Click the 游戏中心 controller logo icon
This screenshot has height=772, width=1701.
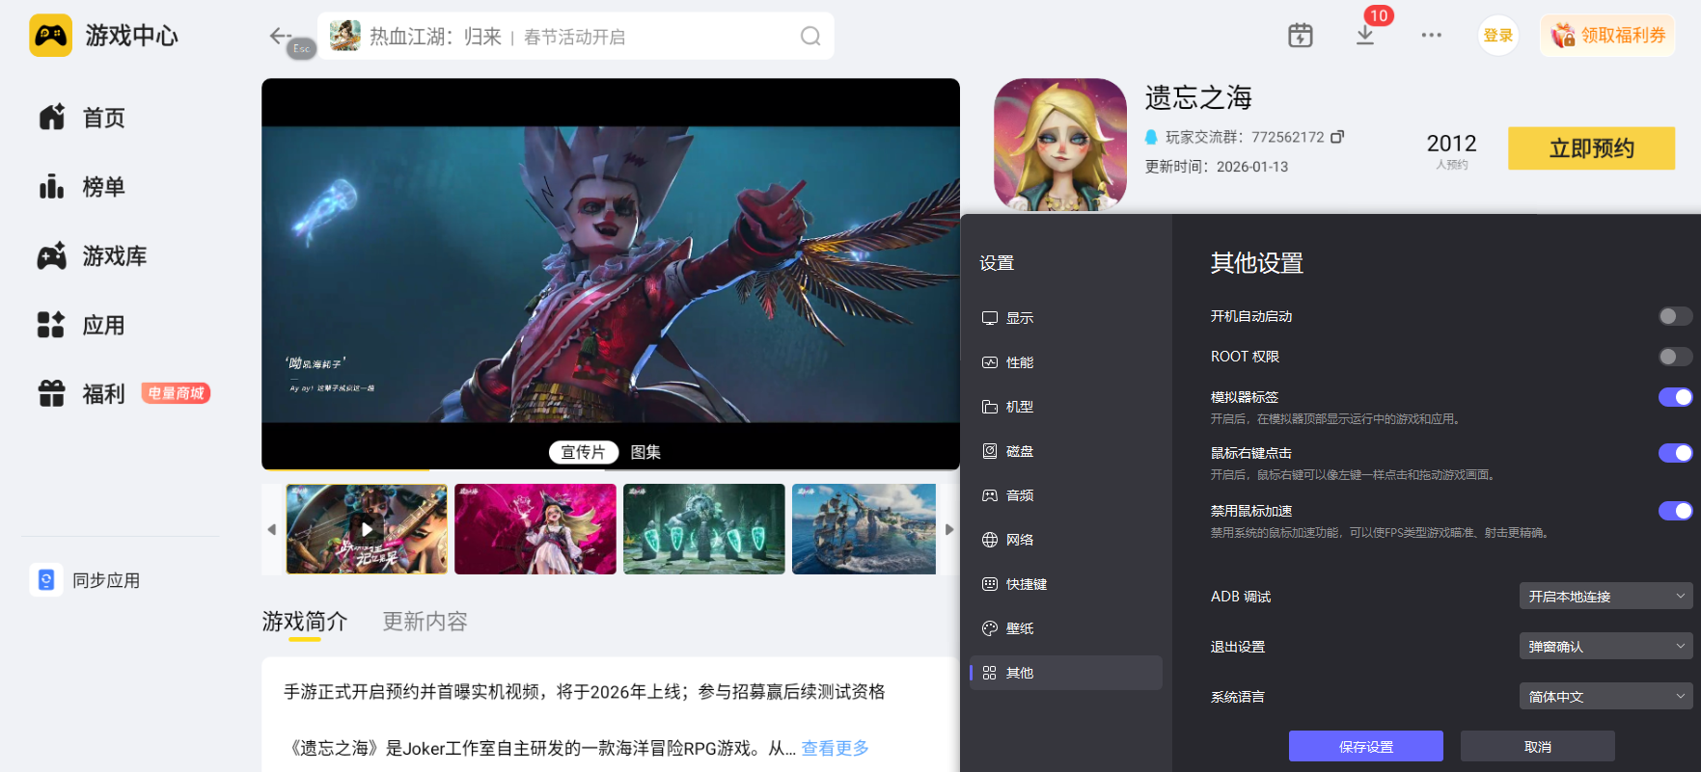pos(50,36)
